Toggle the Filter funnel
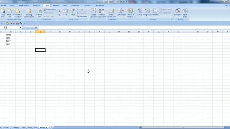 click(73, 12)
